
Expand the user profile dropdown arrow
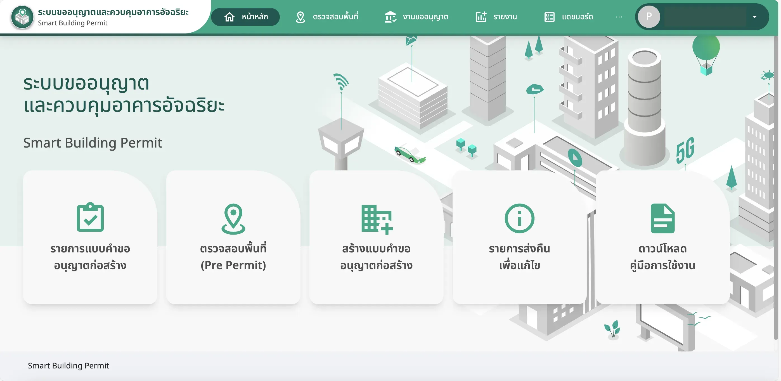754,17
